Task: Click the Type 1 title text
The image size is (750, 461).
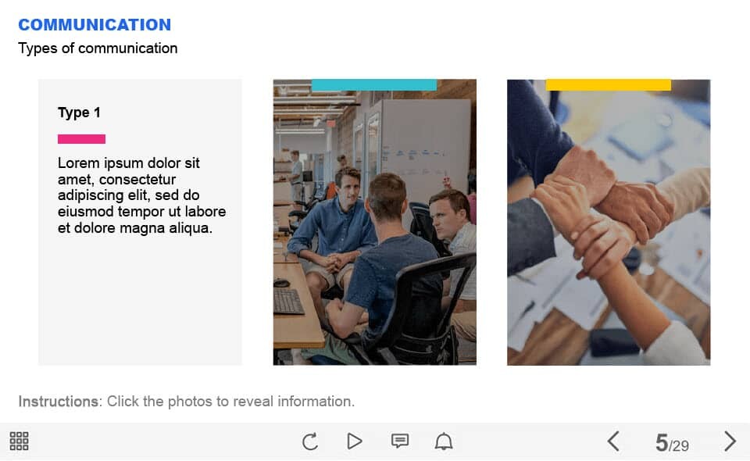Action: [x=79, y=113]
